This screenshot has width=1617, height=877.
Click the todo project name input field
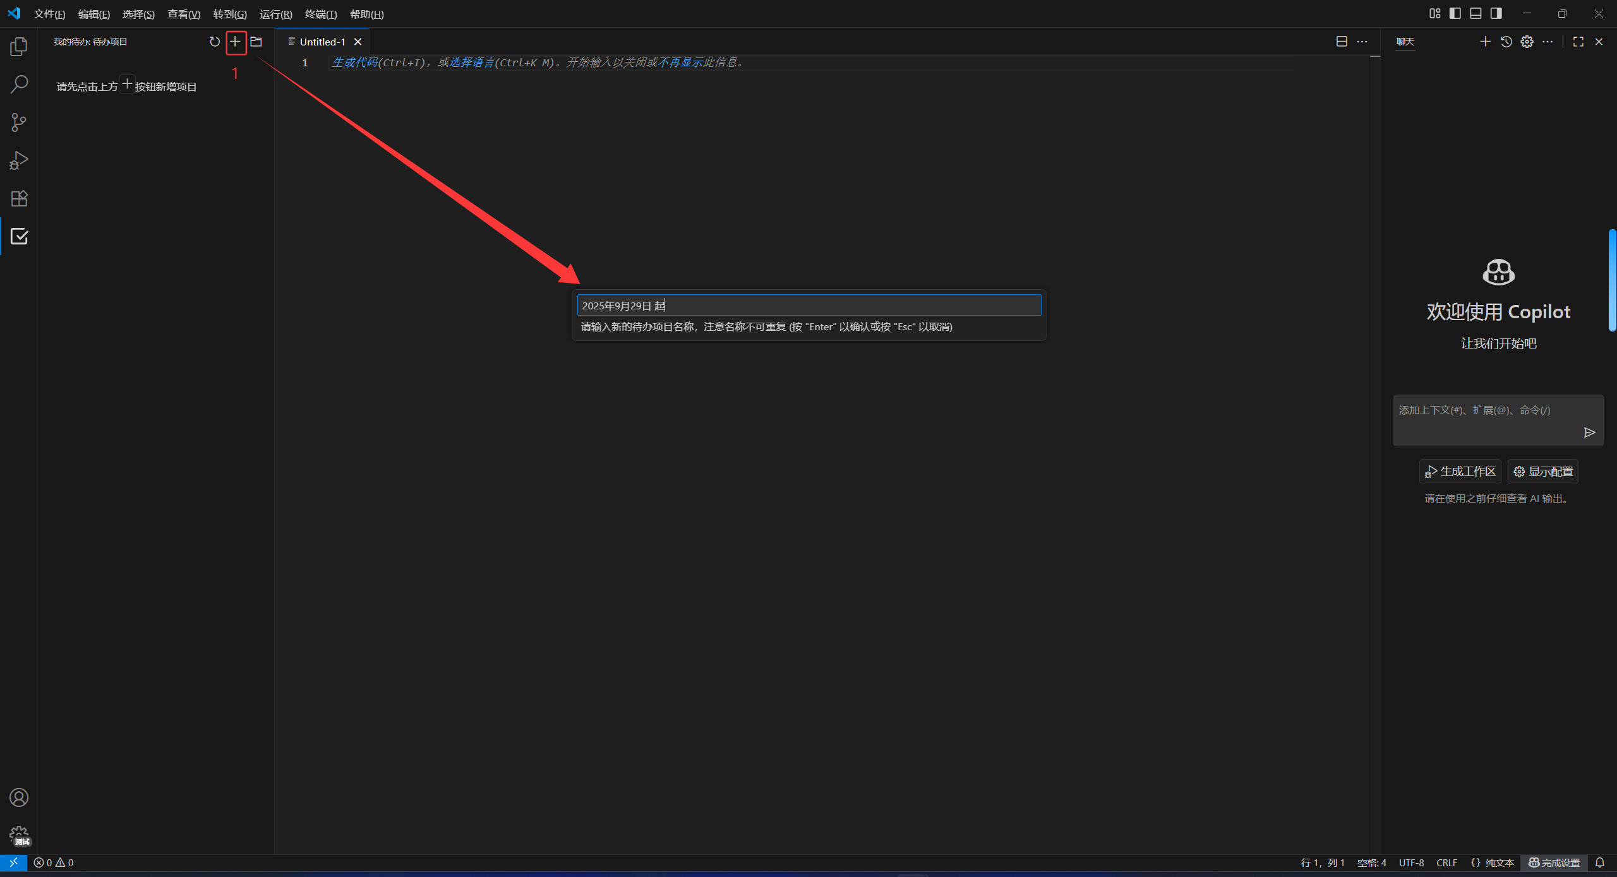click(808, 306)
